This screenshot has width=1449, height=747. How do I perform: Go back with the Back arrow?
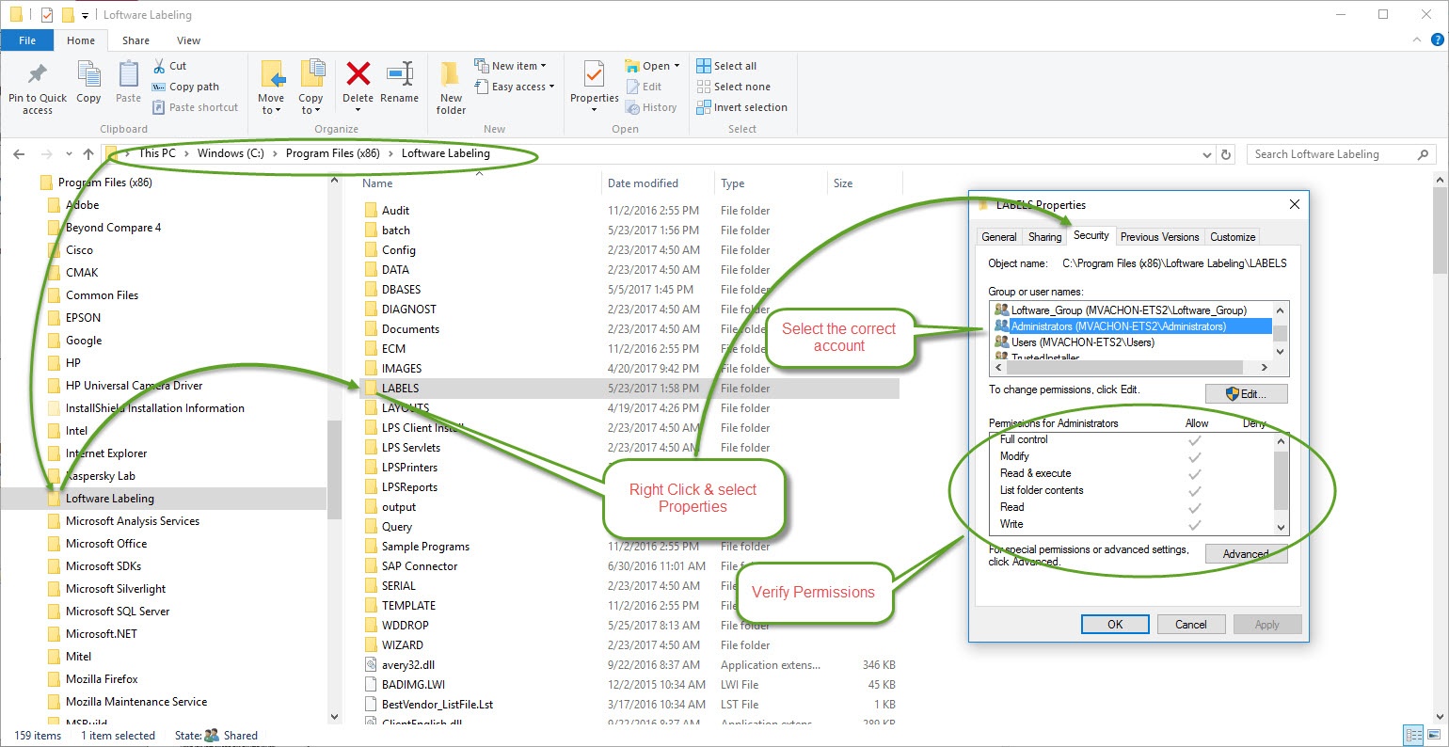tap(19, 154)
